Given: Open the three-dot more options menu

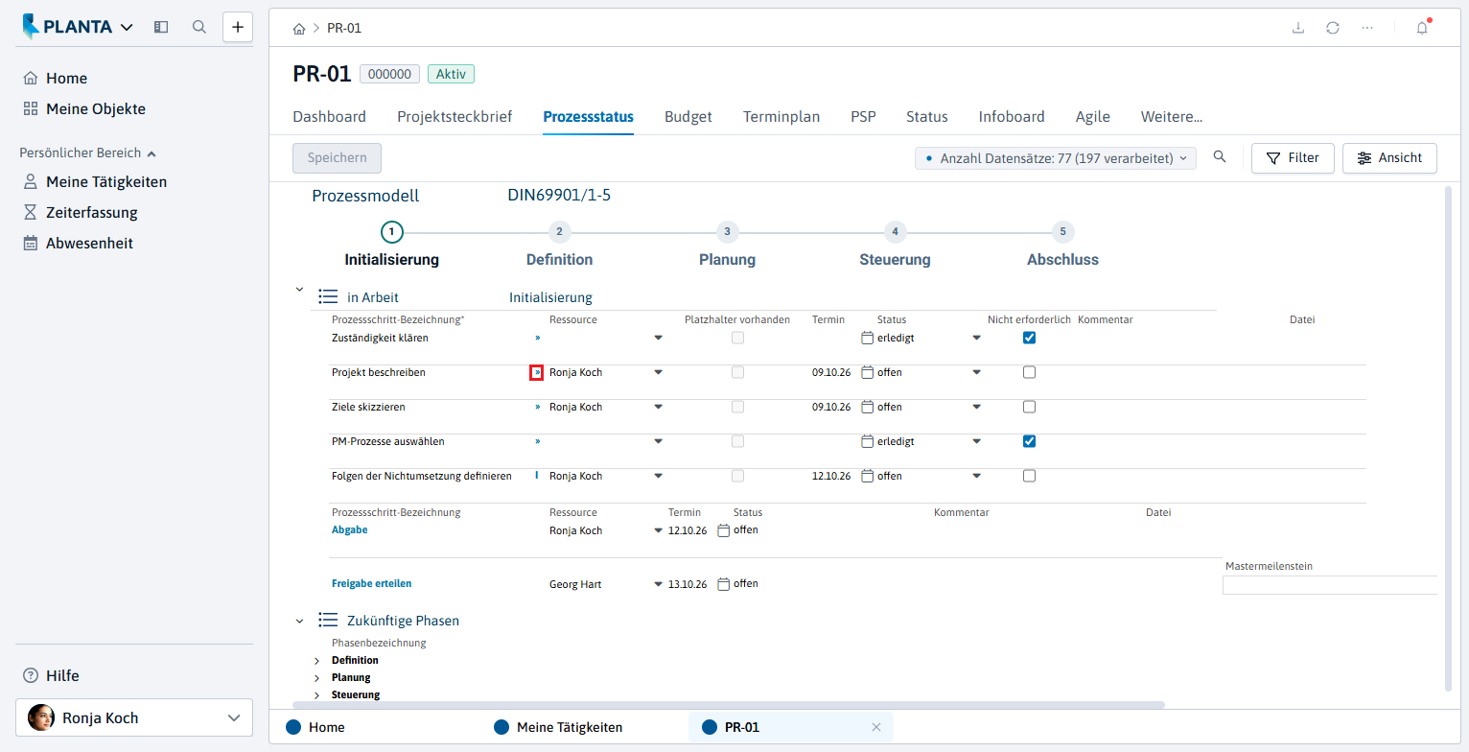Looking at the screenshot, I should tap(1367, 28).
